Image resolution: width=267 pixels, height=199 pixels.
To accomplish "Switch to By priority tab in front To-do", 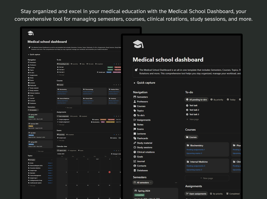I will tap(217, 99).
